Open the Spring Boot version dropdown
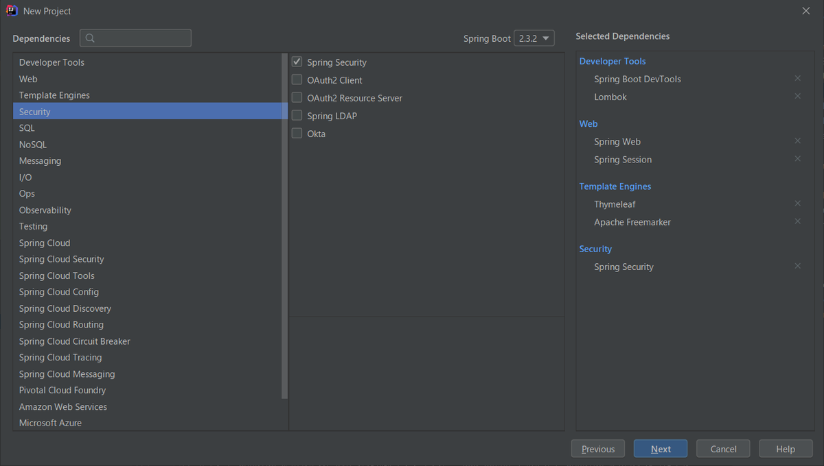 click(x=534, y=38)
